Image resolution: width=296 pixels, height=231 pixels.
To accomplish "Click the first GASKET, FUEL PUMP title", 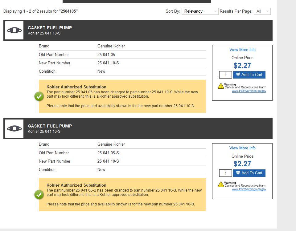I will (50, 28).
